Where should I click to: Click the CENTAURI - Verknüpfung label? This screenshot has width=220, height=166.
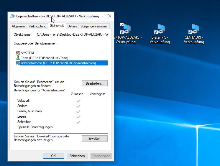(194, 40)
